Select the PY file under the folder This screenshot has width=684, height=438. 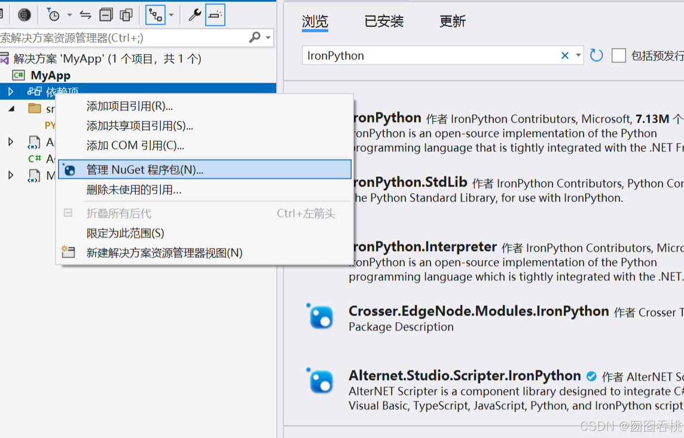[x=50, y=125]
